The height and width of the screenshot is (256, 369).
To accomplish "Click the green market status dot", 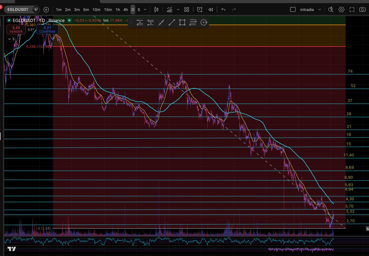I will tap(69, 21).
